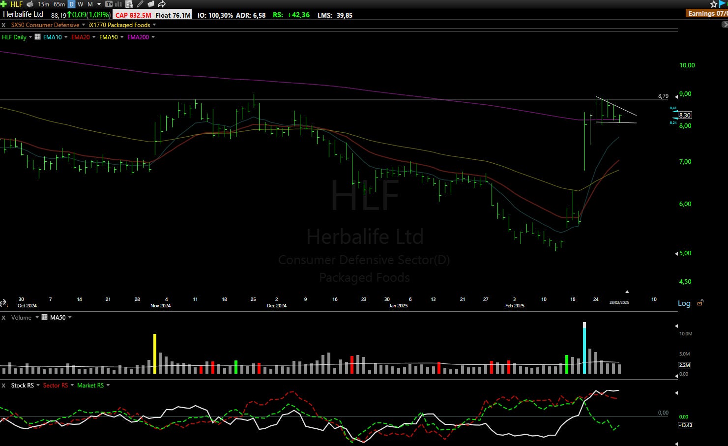
Task: Click the time axis reset arrows icon
Action: click(x=3, y=303)
